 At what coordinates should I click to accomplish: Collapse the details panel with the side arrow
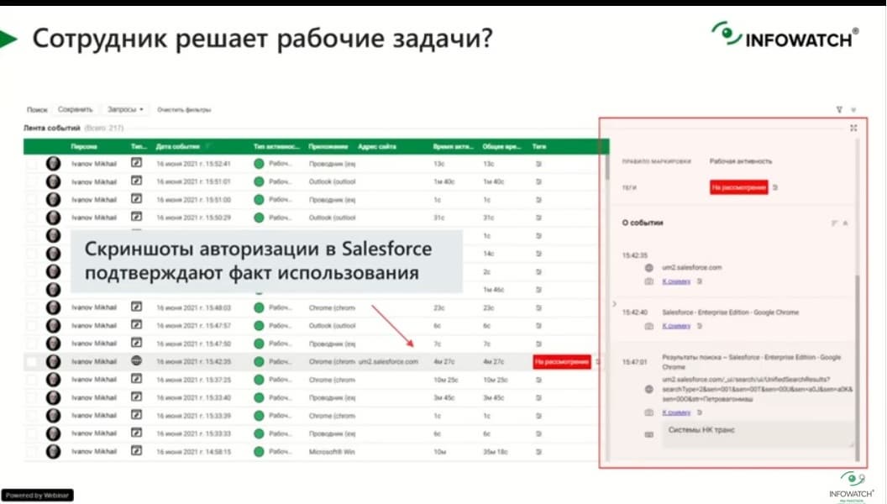pos(614,304)
